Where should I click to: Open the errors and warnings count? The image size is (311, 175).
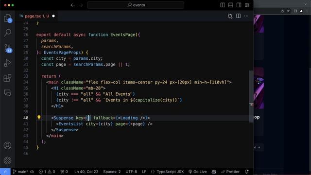click(47, 172)
